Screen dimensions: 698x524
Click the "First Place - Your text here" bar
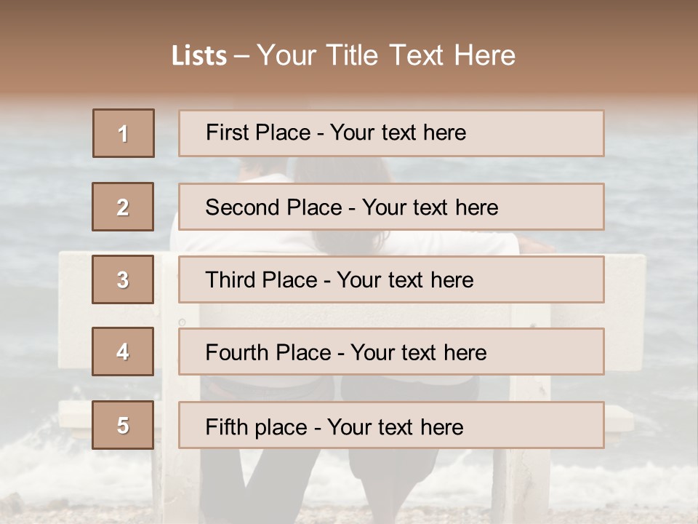pos(391,133)
